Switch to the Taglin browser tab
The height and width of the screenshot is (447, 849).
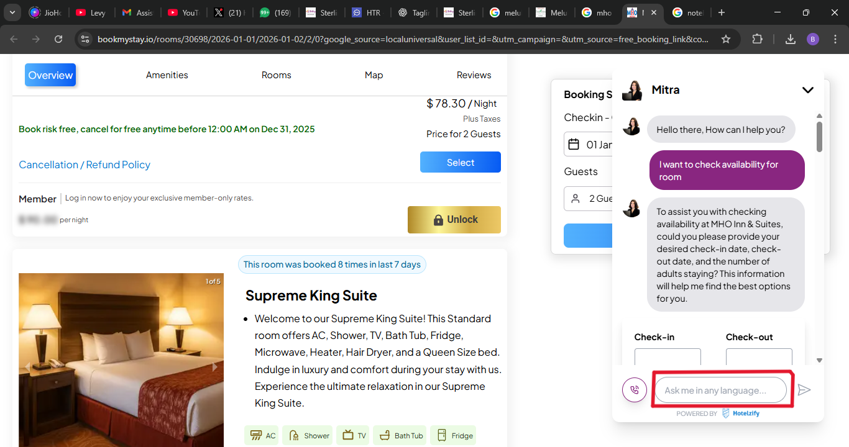pos(414,12)
